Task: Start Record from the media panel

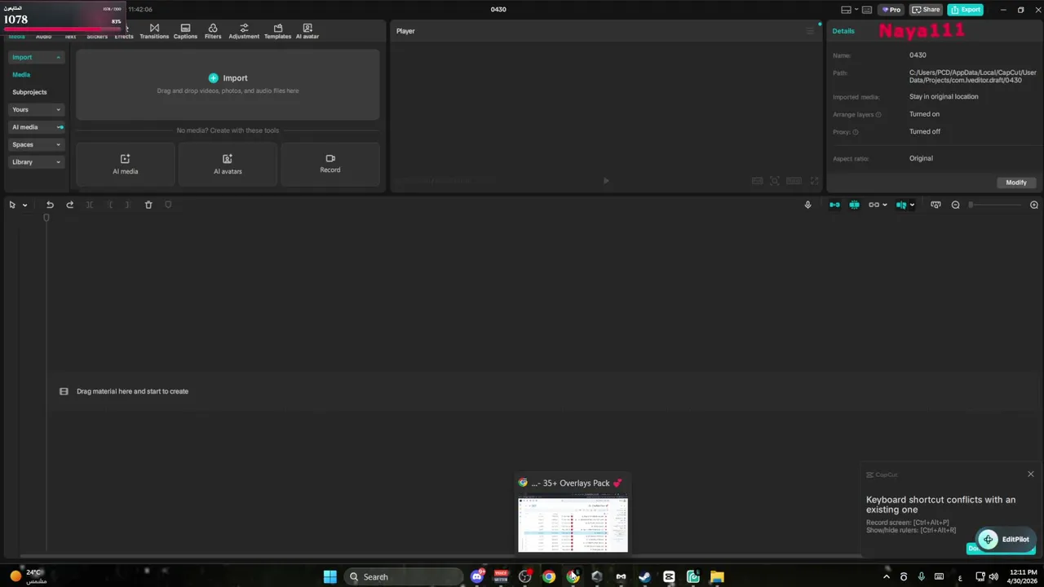Action: pos(330,164)
